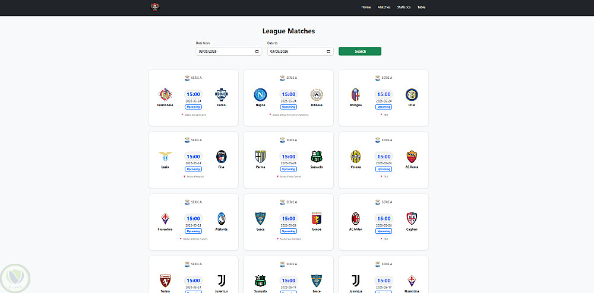
Task: Click Serie A logo in Napoli–Udinese card
Action: click(x=282, y=78)
